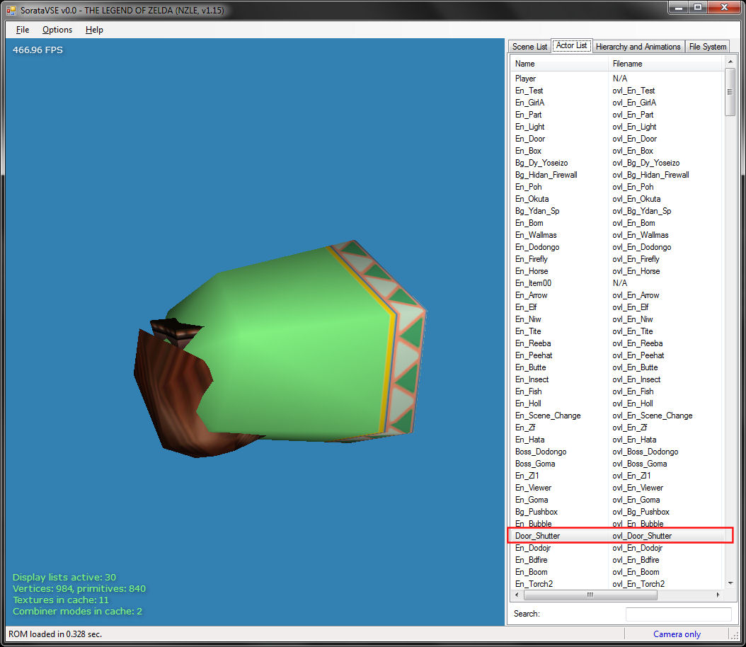The width and height of the screenshot is (746, 647).
Task: Open the Help menu
Action: (x=94, y=30)
